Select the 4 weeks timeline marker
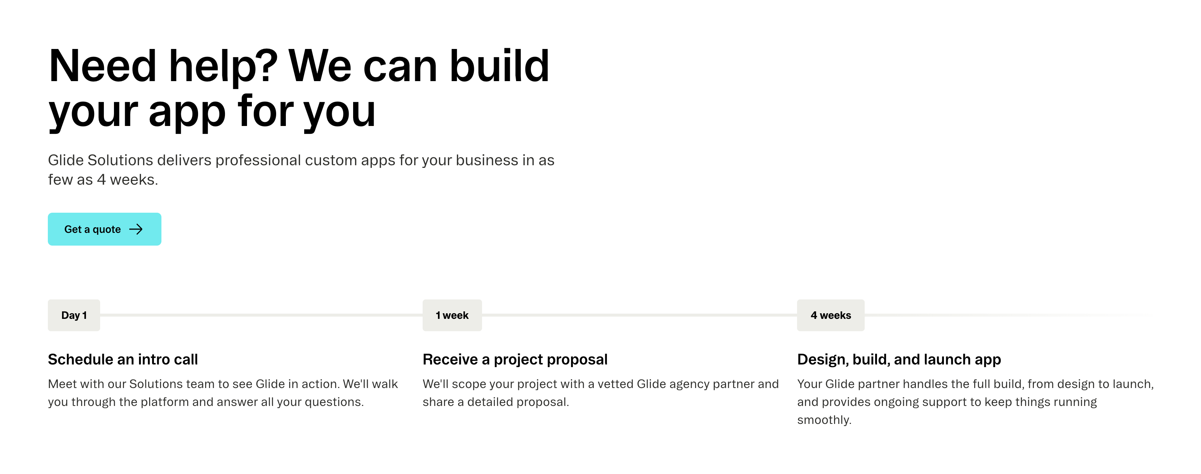Viewport: 1201px width, 474px height. coord(830,316)
